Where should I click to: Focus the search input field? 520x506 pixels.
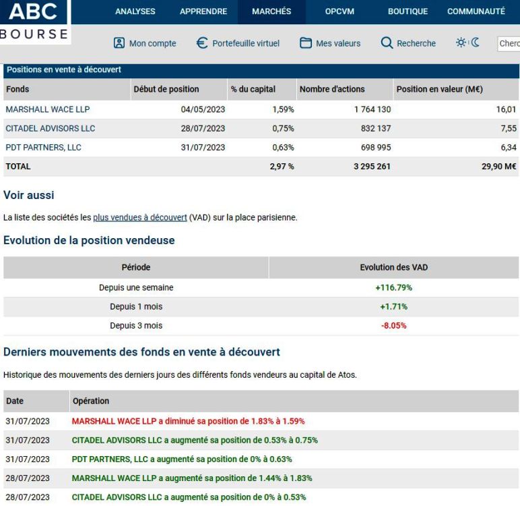click(509, 44)
